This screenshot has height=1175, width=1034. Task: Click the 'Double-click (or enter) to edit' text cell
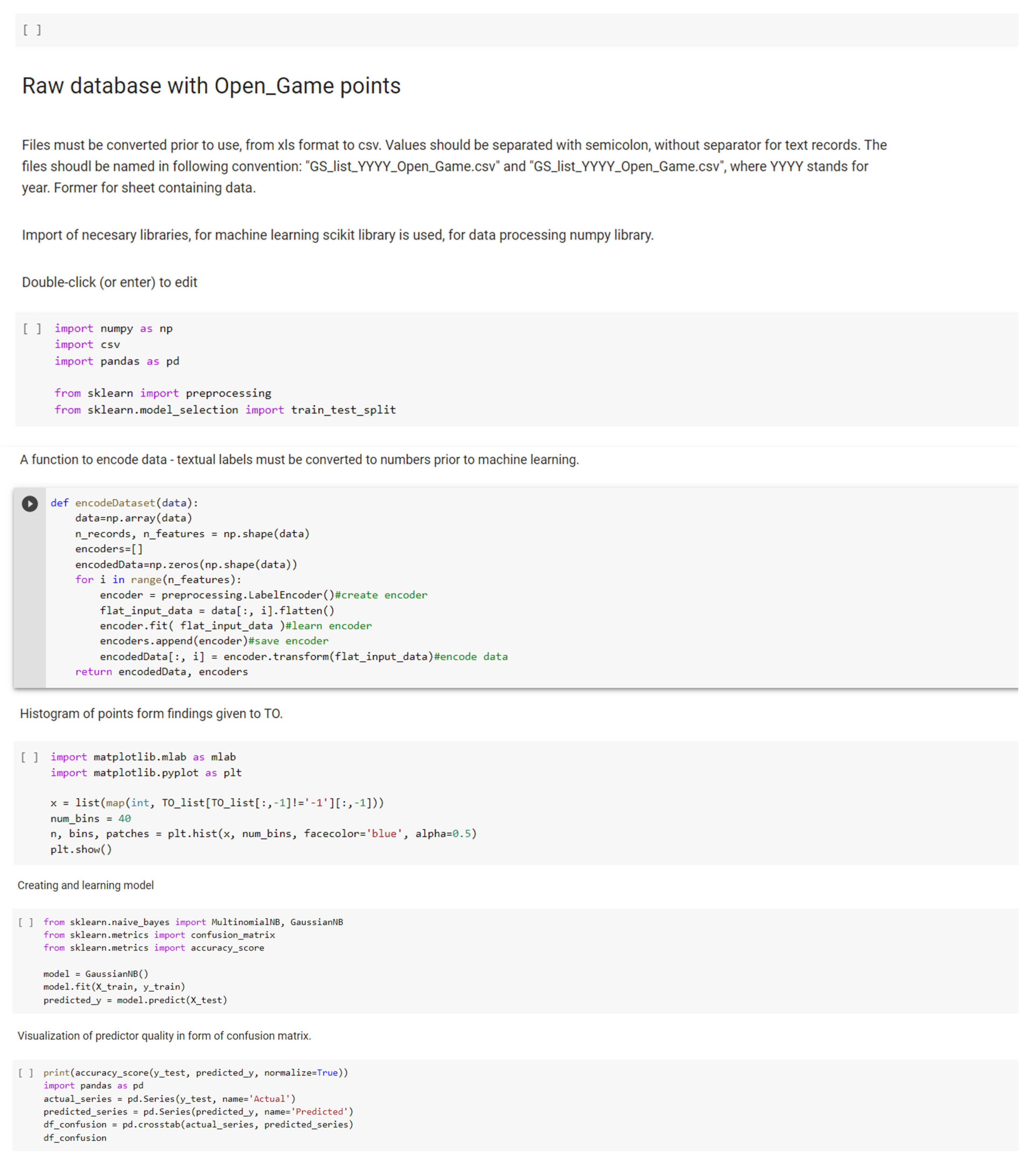(109, 282)
